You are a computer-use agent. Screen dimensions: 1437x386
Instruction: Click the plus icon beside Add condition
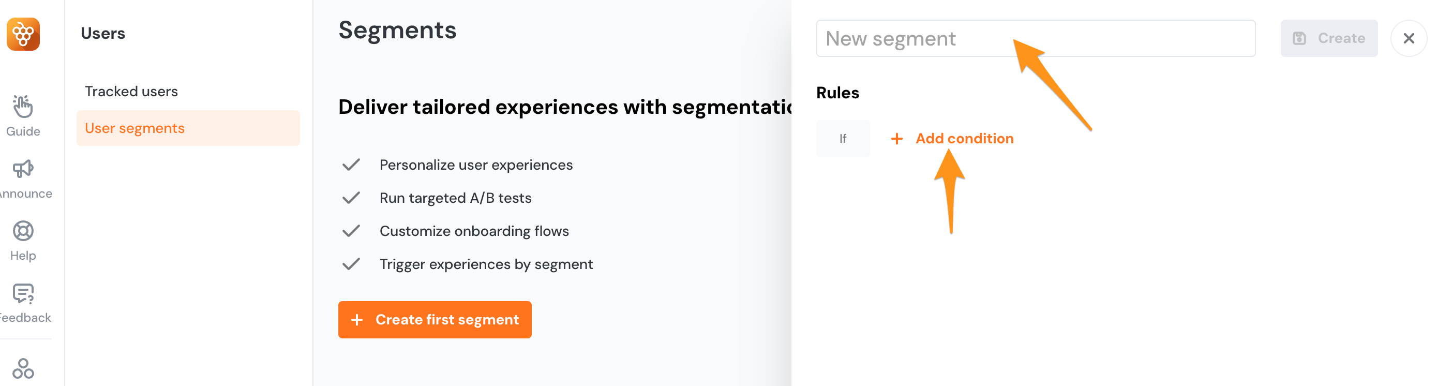click(896, 139)
